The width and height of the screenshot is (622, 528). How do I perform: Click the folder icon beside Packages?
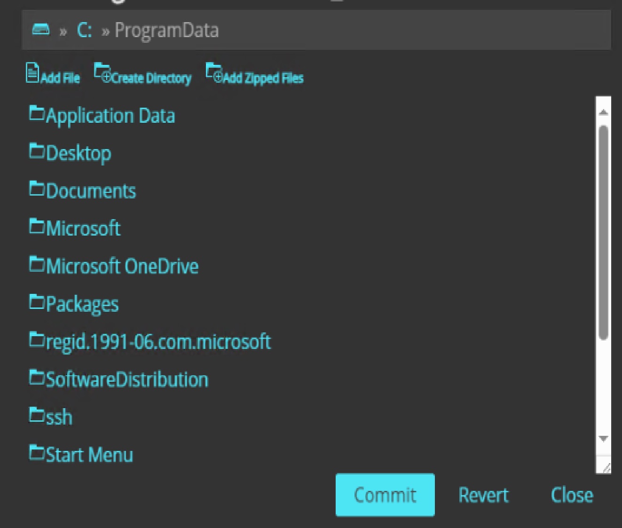pyautogui.click(x=36, y=302)
